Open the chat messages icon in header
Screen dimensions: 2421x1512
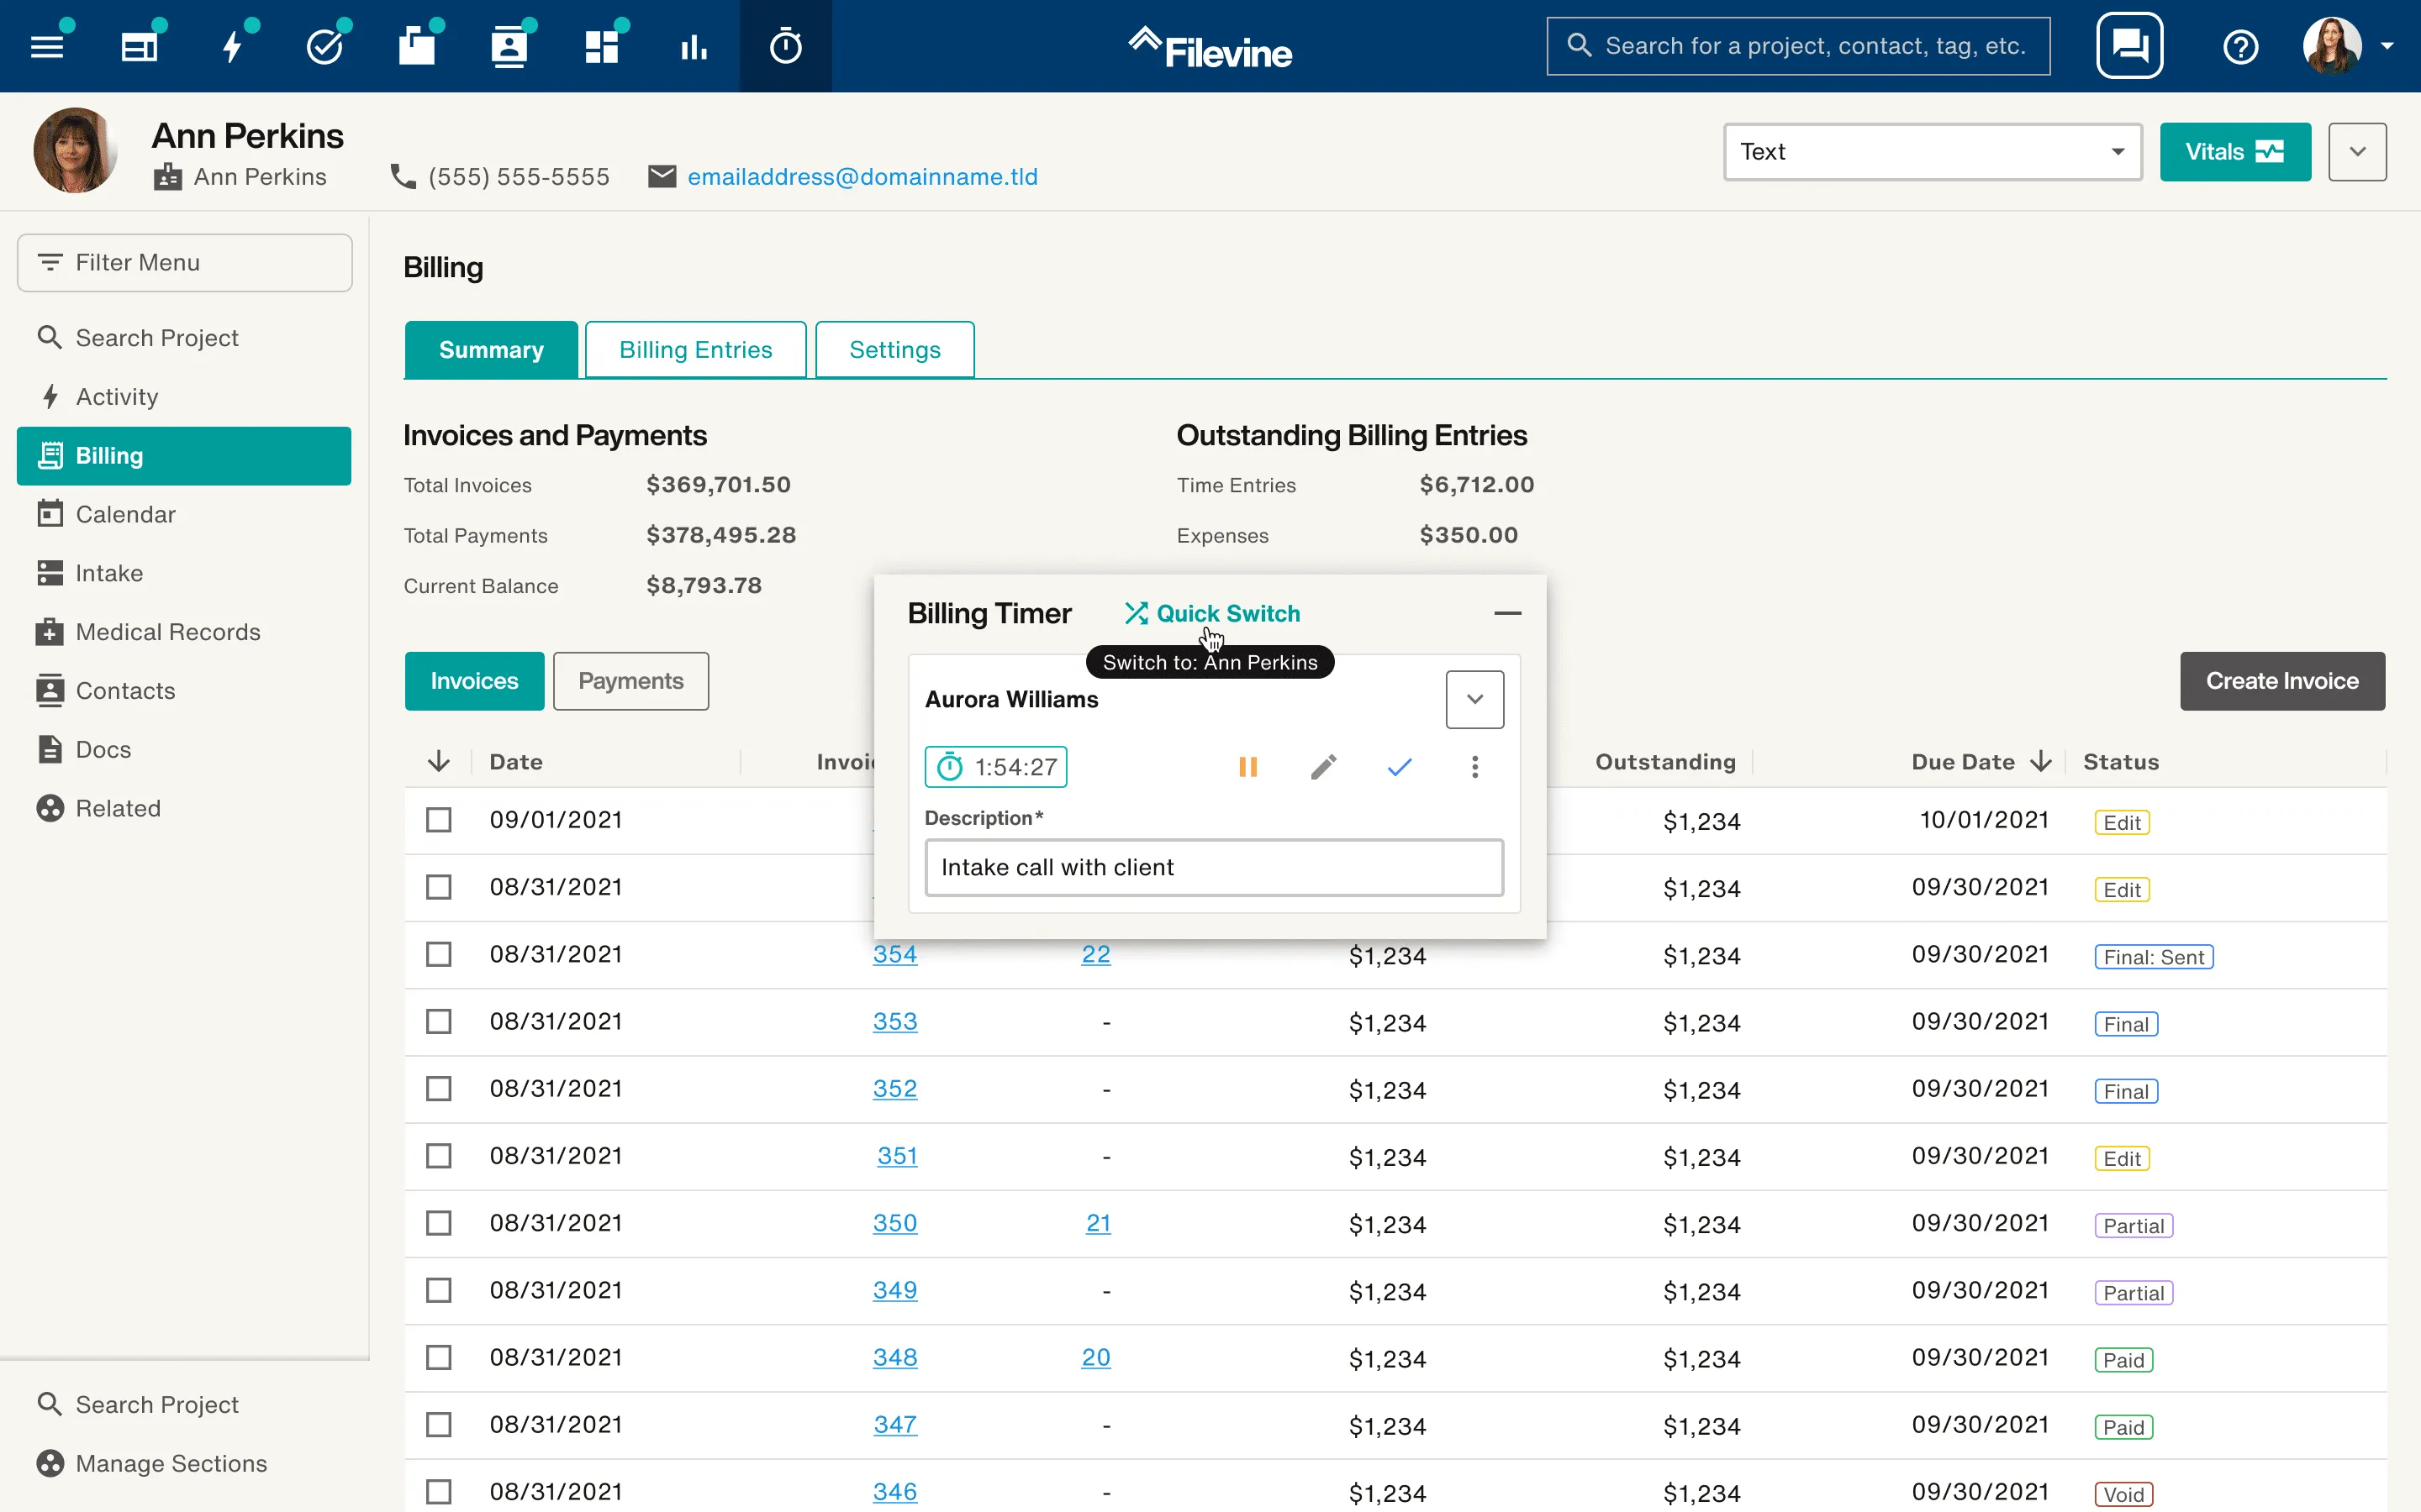pos(2128,46)
